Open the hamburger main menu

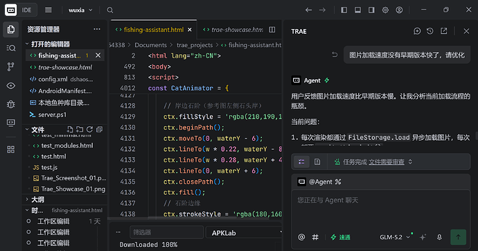pyautogui.click(x=48, y=10)
